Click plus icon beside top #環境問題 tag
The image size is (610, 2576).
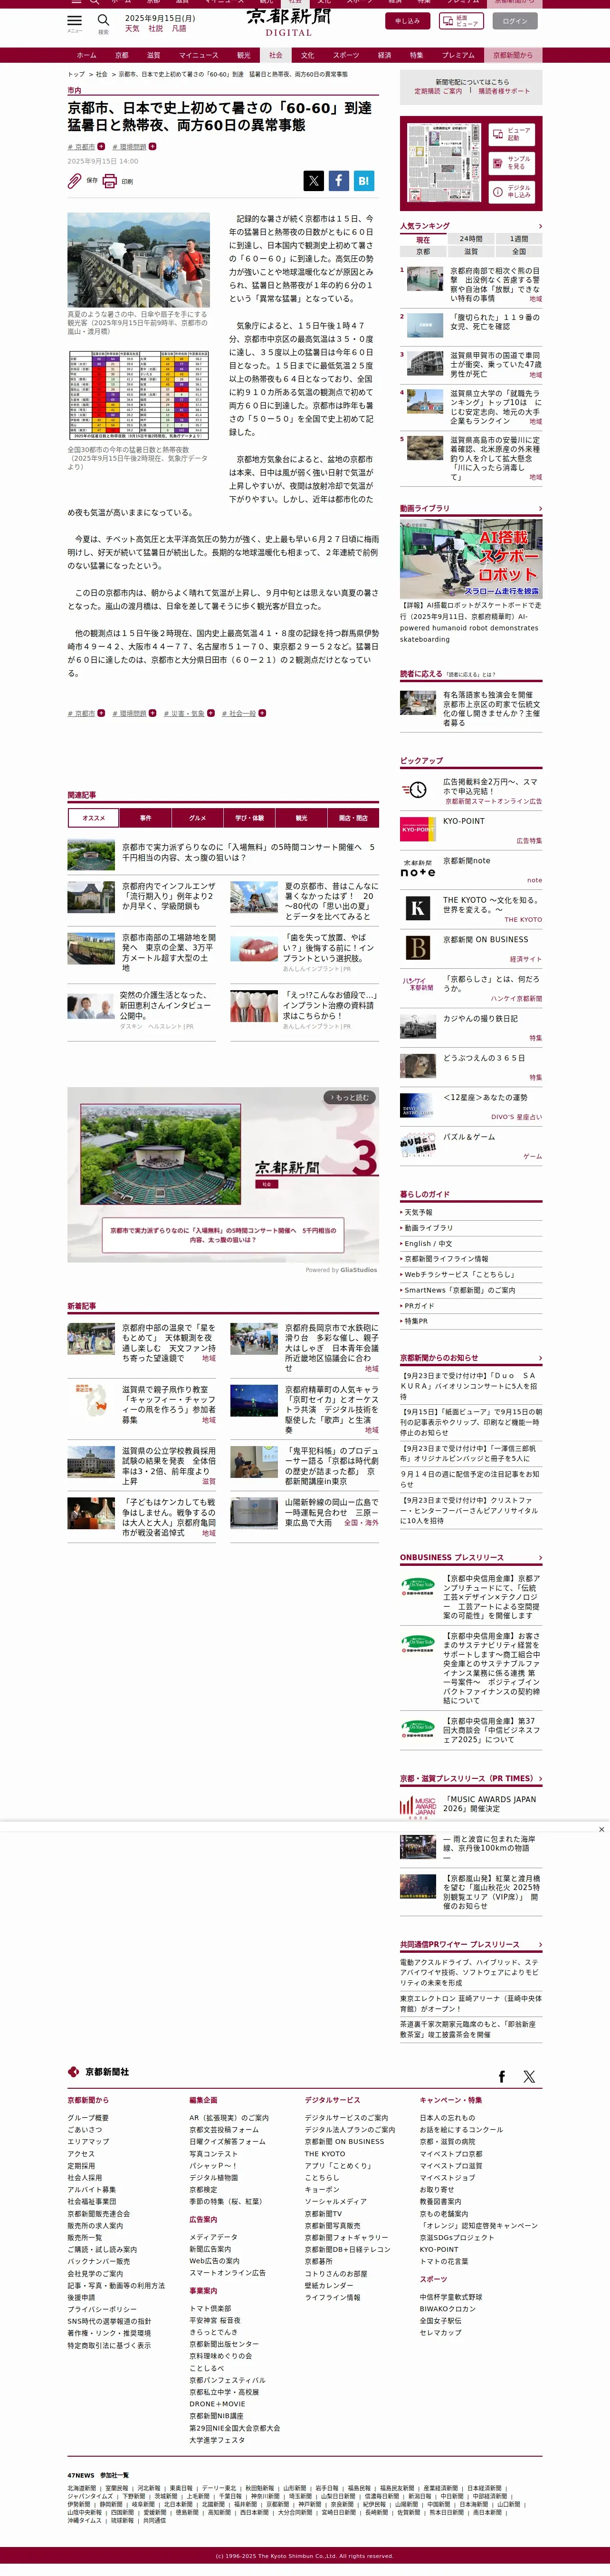pyautogui.click(x=152, y=146)
